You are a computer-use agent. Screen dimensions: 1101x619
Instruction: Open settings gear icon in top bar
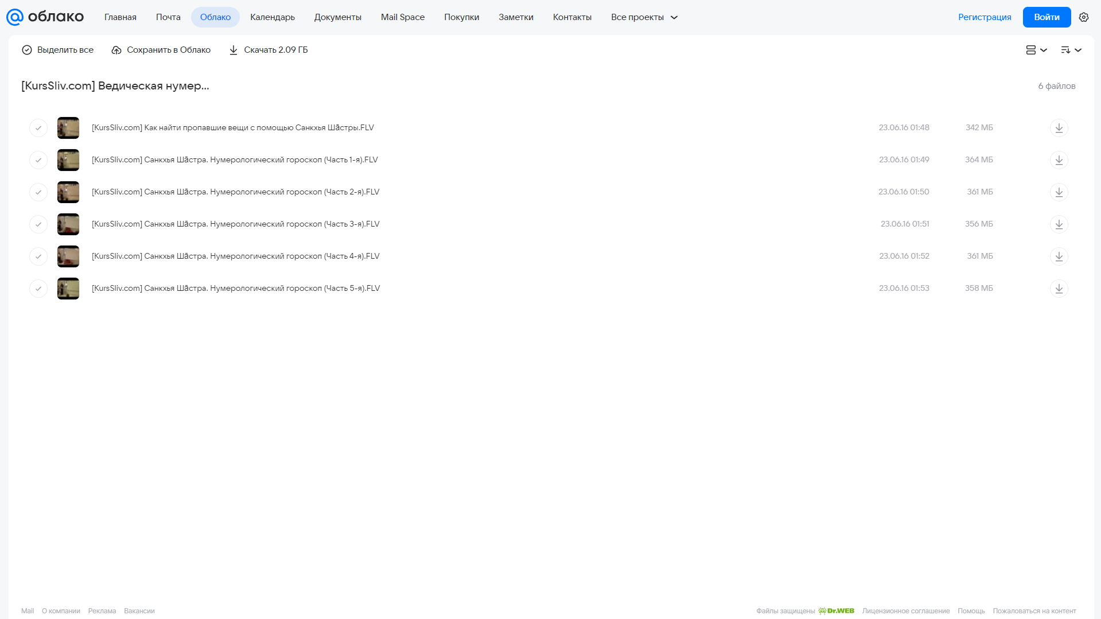click(x=1084, y=17)
